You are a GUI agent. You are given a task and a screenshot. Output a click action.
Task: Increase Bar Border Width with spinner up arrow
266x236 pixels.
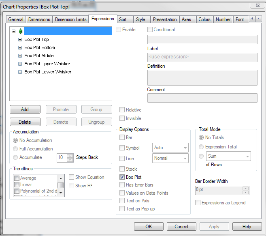pos(245,188)
